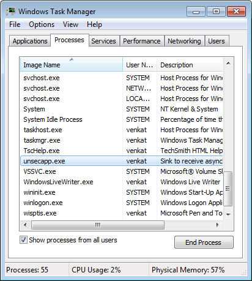Select the winlogon.exe process
This screenshot has width=252, height=281.
click(x=122, y=203)
